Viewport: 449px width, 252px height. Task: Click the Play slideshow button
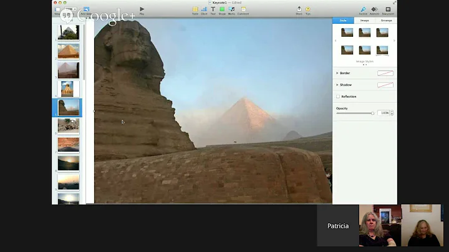pyautogui.click(x=142, y=11)
